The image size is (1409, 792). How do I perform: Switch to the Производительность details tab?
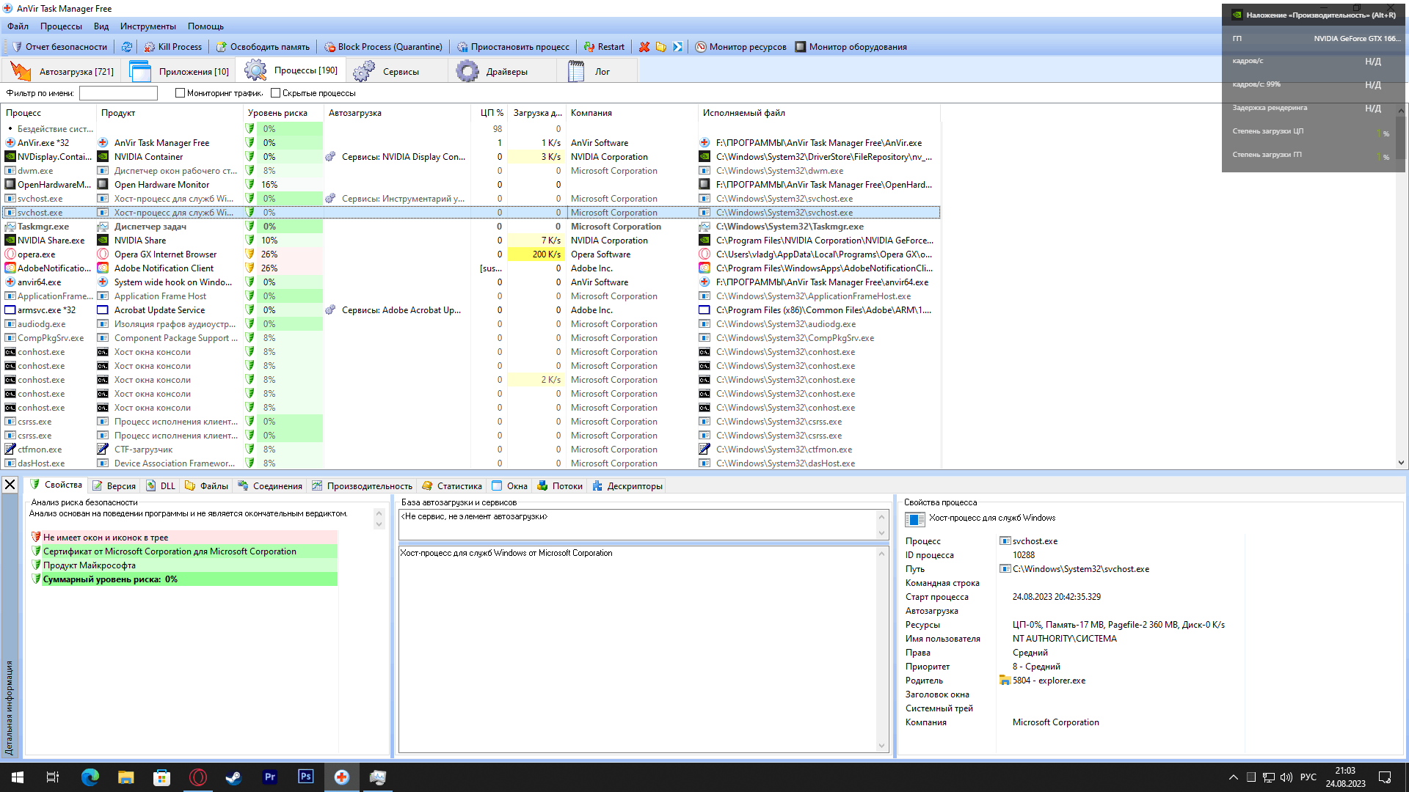(x=363, y=486)
